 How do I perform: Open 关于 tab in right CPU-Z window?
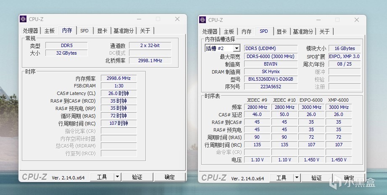click(x=324, y=32)
